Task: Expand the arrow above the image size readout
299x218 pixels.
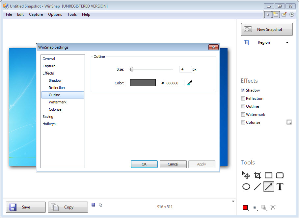Action: tap(233, 201)
